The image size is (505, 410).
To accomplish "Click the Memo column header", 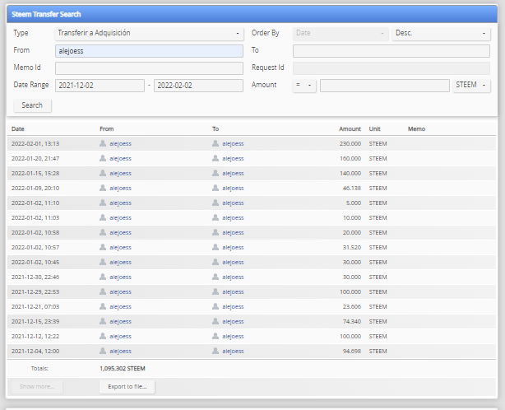I will (x=416, y=129).
